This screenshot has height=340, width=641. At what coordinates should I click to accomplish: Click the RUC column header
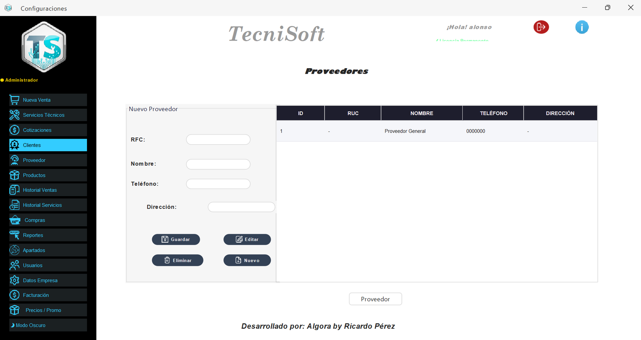(353, 113)
